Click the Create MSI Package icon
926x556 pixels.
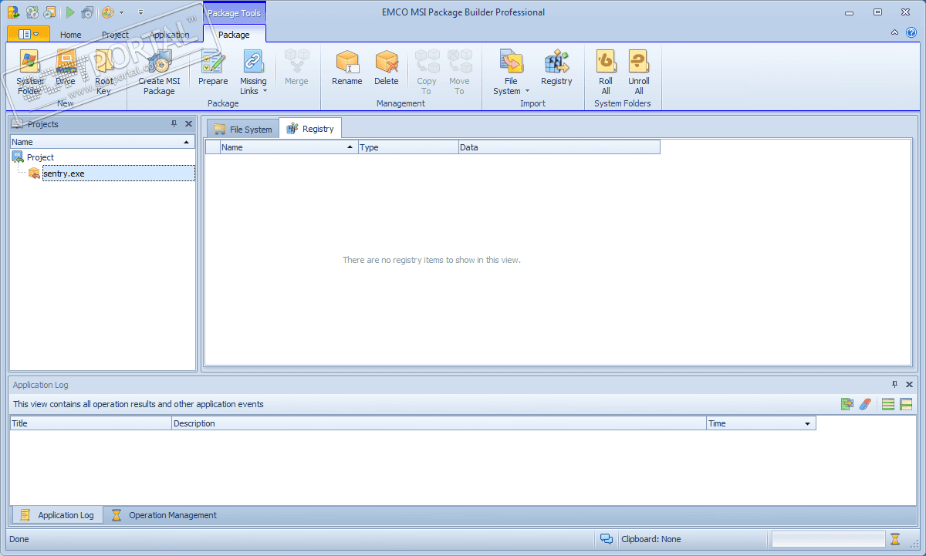point(159,63)
